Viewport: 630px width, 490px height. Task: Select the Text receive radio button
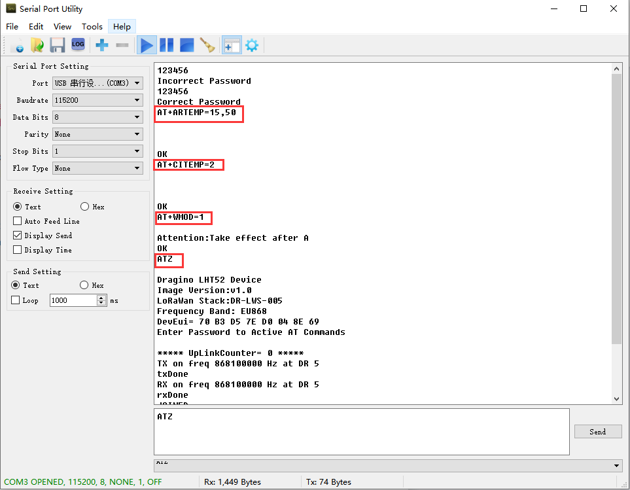pyautogui.click(x=17, y=207)
